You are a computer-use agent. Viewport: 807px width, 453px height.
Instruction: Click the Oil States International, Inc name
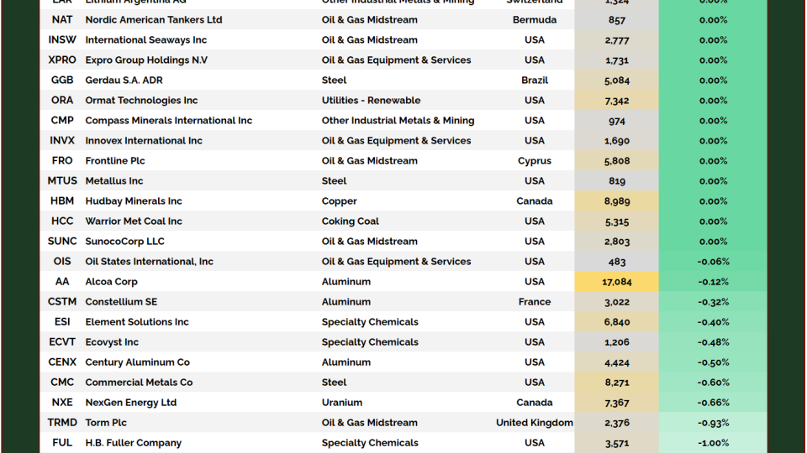[x=149, y=262]
